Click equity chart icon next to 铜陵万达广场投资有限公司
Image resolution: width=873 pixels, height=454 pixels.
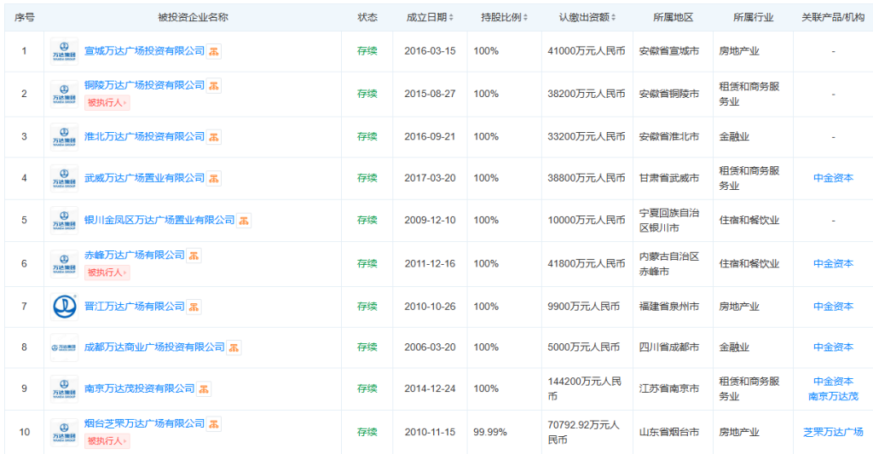tap(215, 85)
